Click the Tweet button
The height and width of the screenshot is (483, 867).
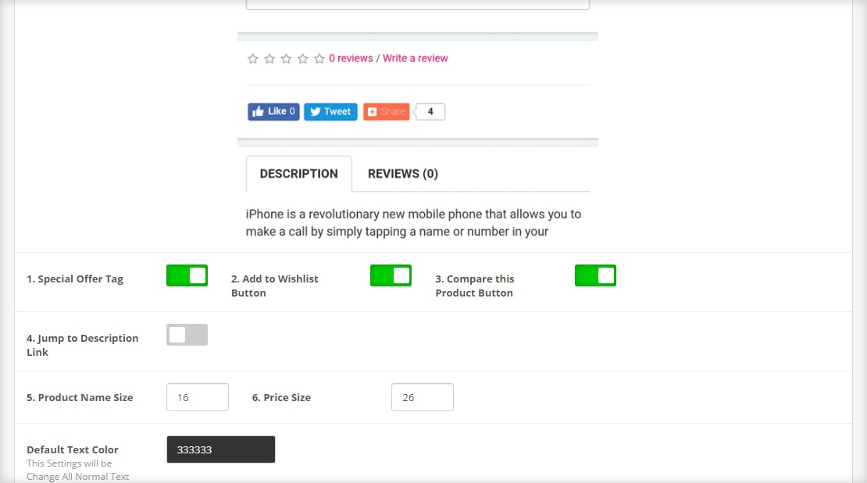click(330, 112)
